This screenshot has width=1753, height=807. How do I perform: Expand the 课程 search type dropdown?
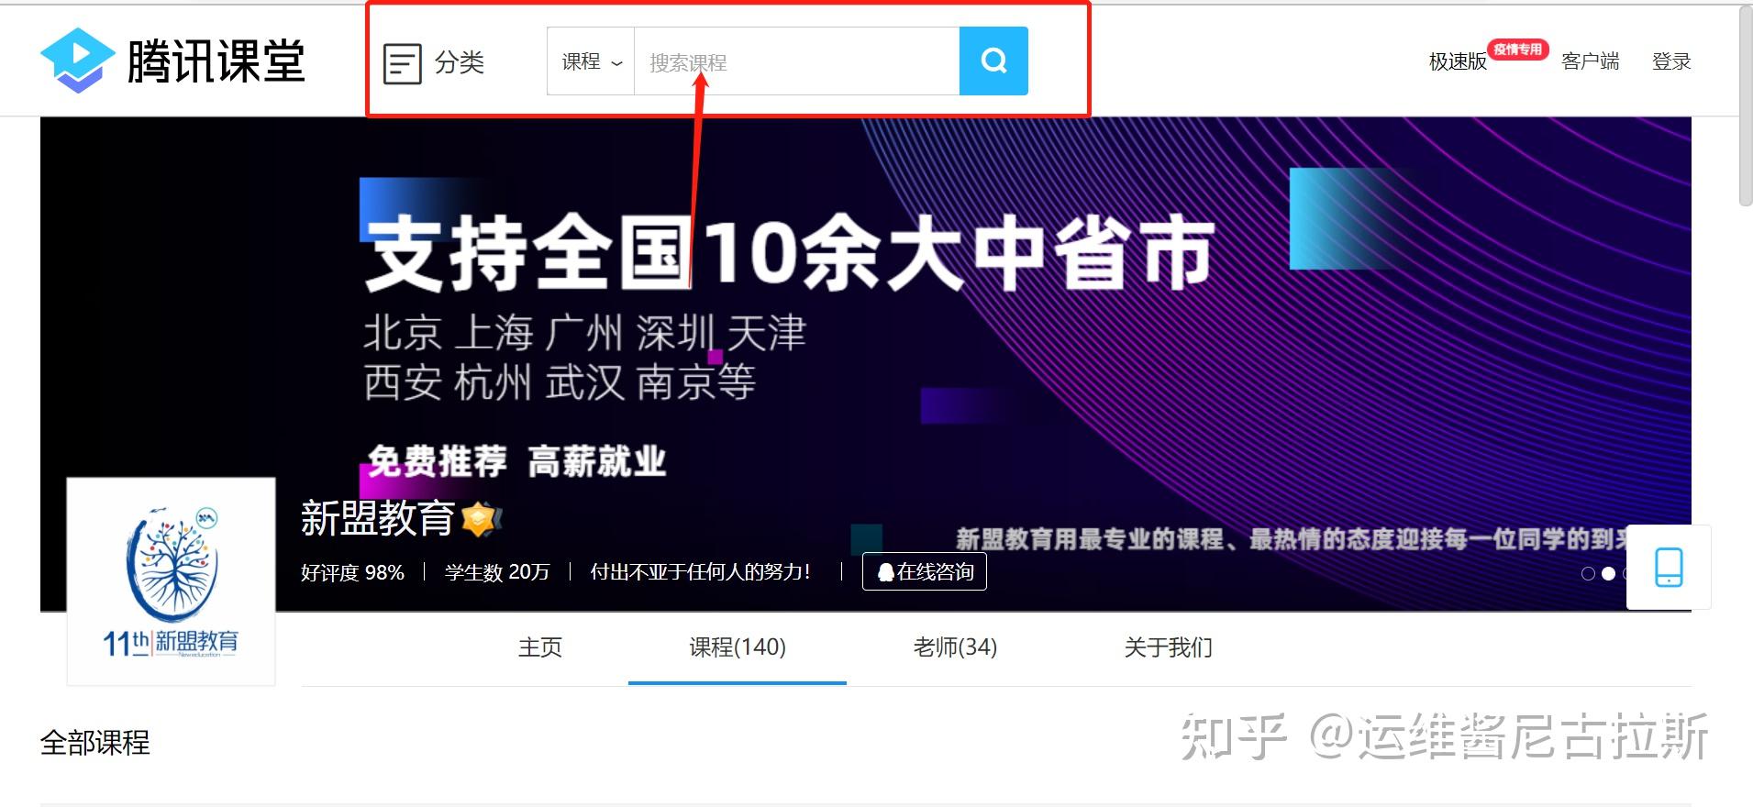click(x=591, y=61)
